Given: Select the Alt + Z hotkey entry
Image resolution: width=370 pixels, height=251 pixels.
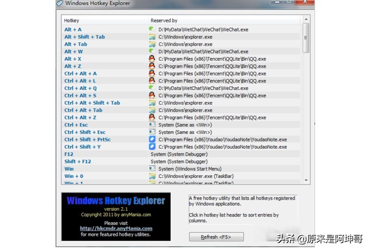Looking at the screenshot, I should click(73, 66).
